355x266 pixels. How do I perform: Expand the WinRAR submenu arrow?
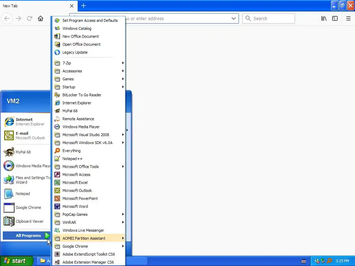[123, 222]
